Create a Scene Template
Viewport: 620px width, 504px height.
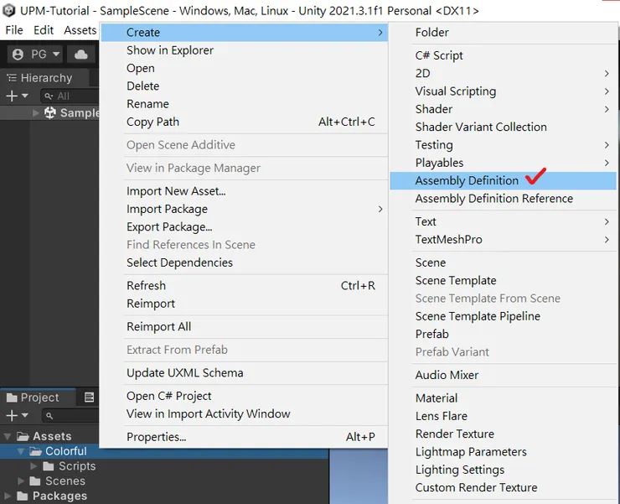coord(503,280)
